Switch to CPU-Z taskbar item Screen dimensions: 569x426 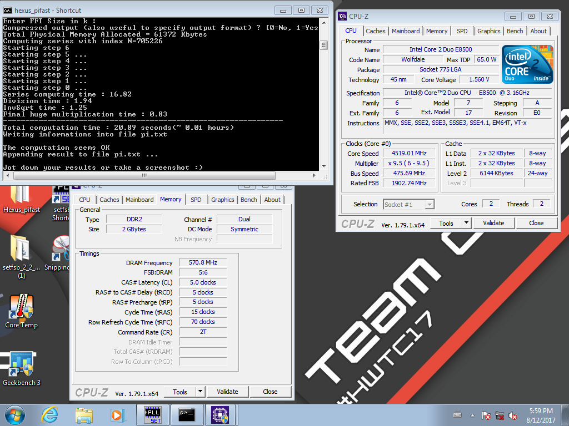221,415
